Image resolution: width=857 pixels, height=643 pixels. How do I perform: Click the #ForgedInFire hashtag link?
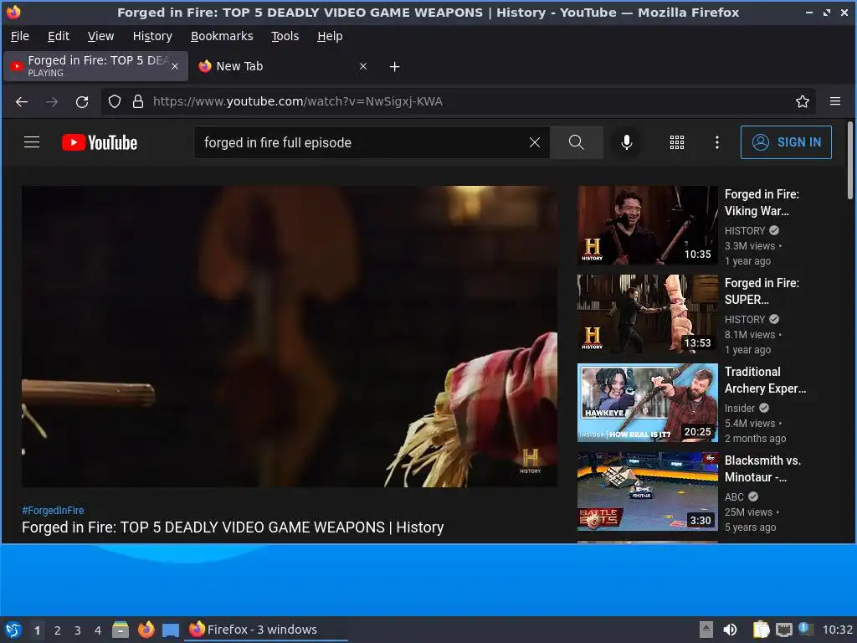pyautogui.click(x=53, y=510)
